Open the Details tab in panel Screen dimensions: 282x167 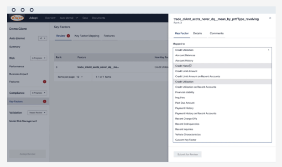(x=197, y=33)
